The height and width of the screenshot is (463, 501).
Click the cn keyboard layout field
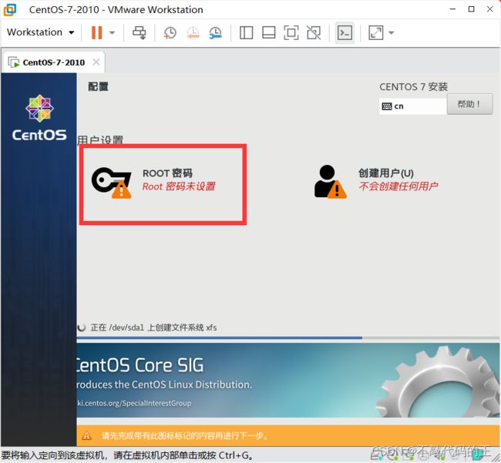tap(412, 106)
